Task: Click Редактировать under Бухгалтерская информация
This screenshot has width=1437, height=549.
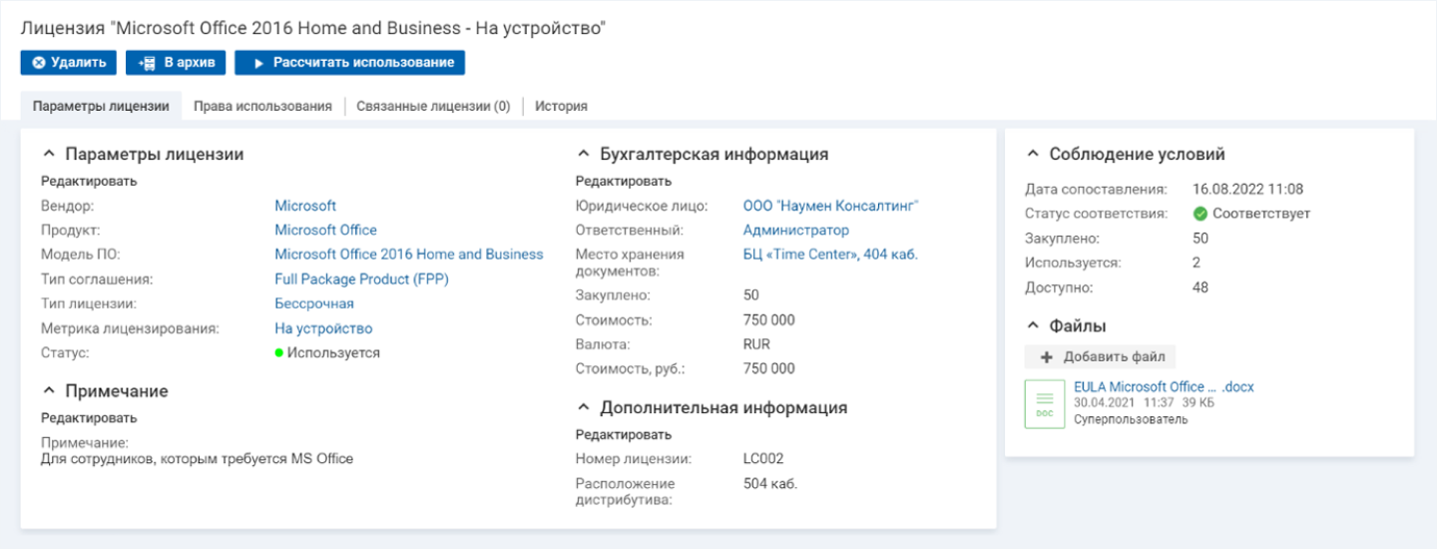Action: tap(624, 182)
